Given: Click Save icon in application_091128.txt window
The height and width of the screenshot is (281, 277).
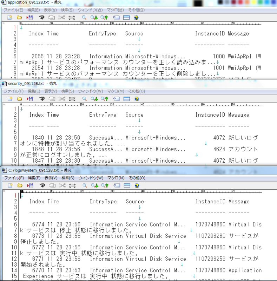Looking at the screenshot, I should click(29, 18).
